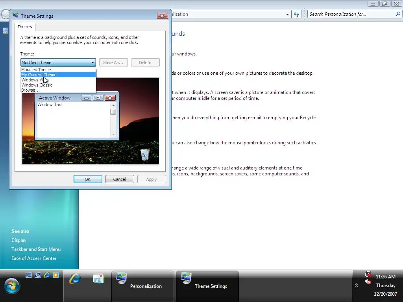Click the Apply button
Screen dimensions: 403x302
152,179
